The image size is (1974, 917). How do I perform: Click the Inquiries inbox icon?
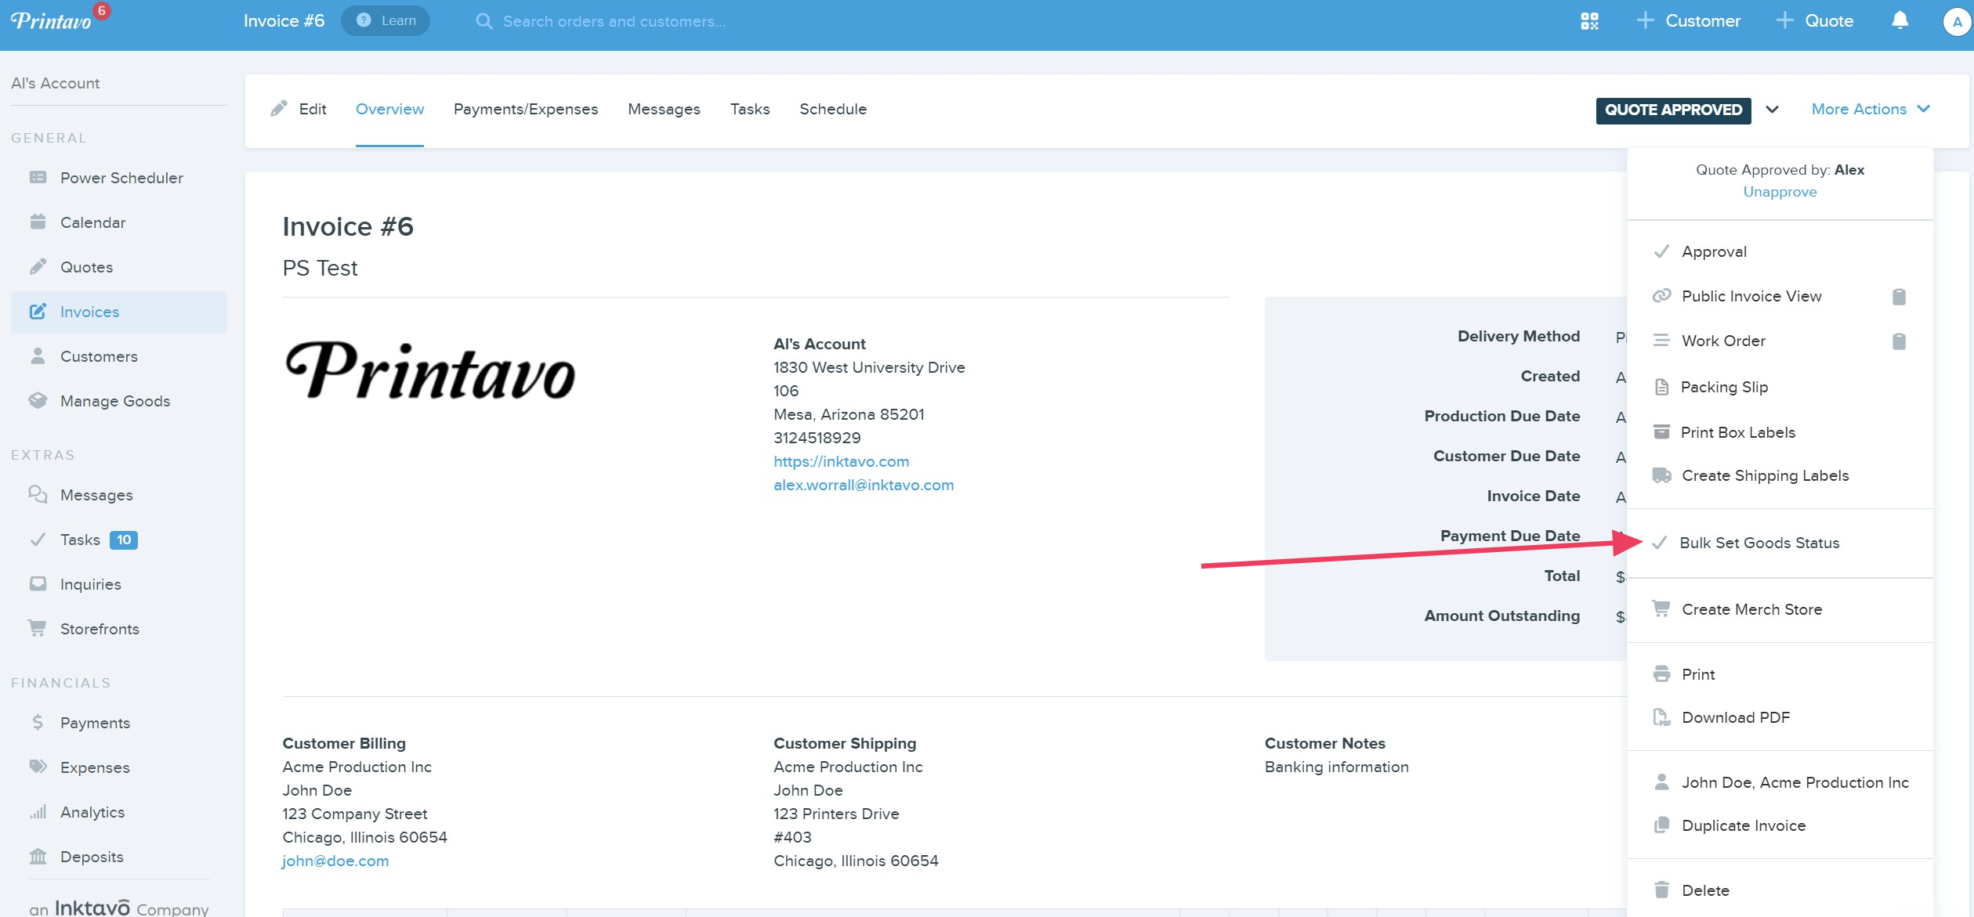pyautogui.click(x=38, y=583)
